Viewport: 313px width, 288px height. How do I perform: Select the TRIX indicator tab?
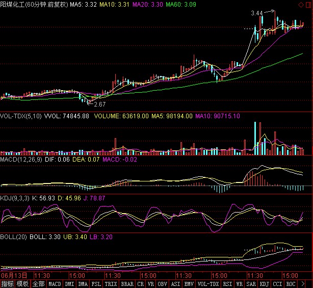[x=111, y=284]
